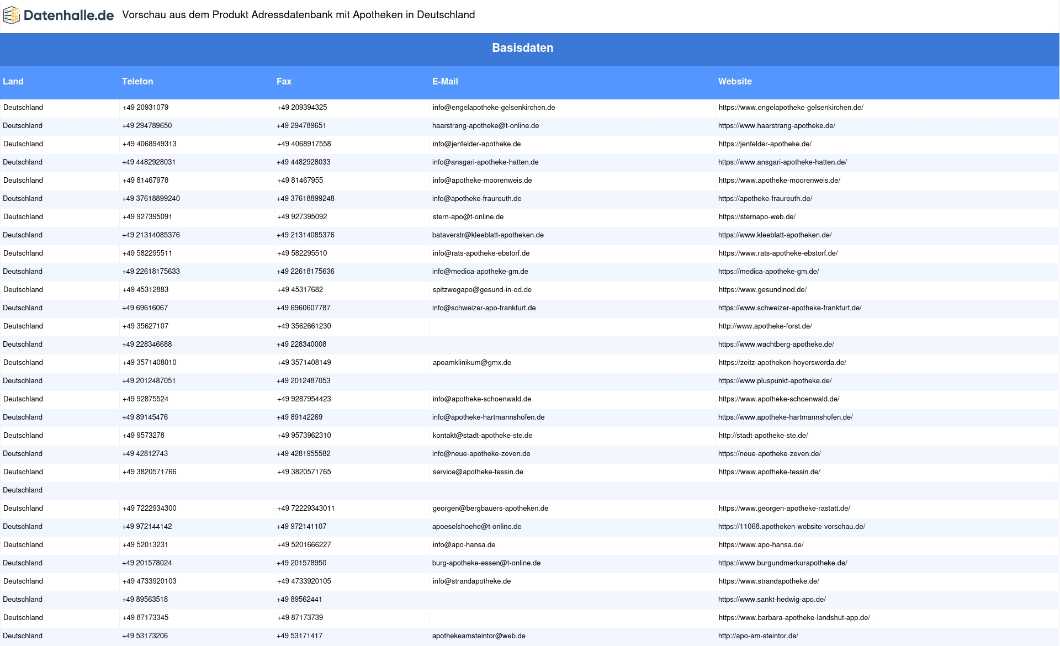1060x646 pixels.
Task: Select the Website column header
Action: pos(735,81)
